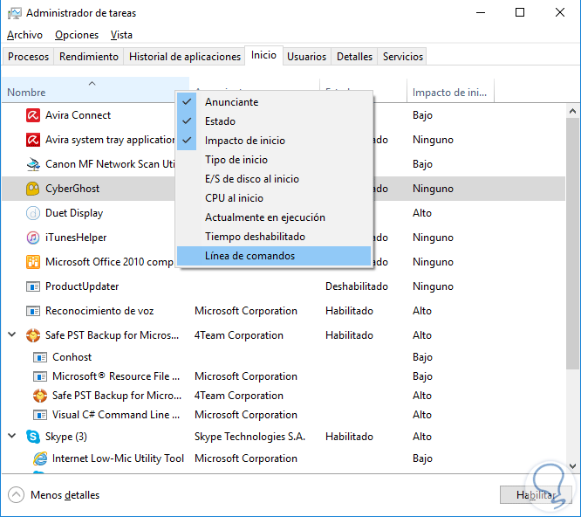
Task: Open the Archivo menu
Action: tap(24, 35)
